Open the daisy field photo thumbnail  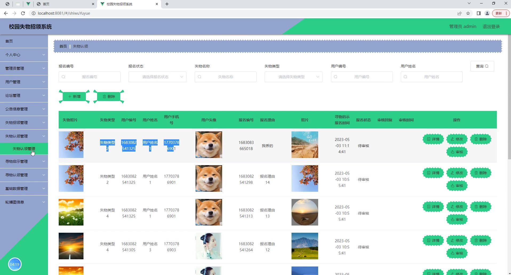71,212
